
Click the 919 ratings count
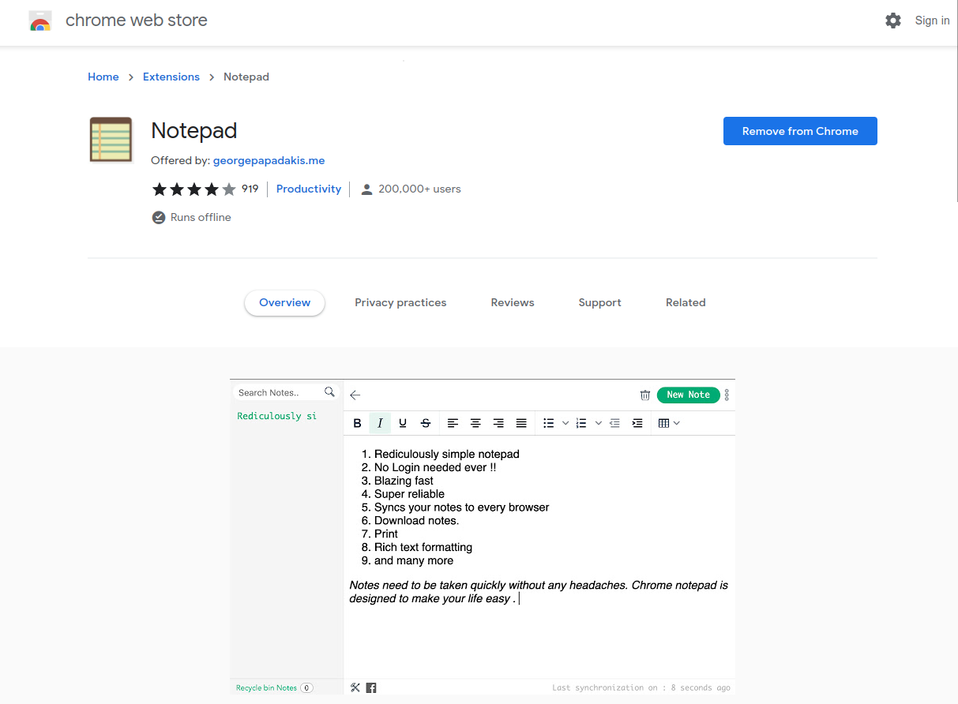pyautogui.click(x=250, y=189)
